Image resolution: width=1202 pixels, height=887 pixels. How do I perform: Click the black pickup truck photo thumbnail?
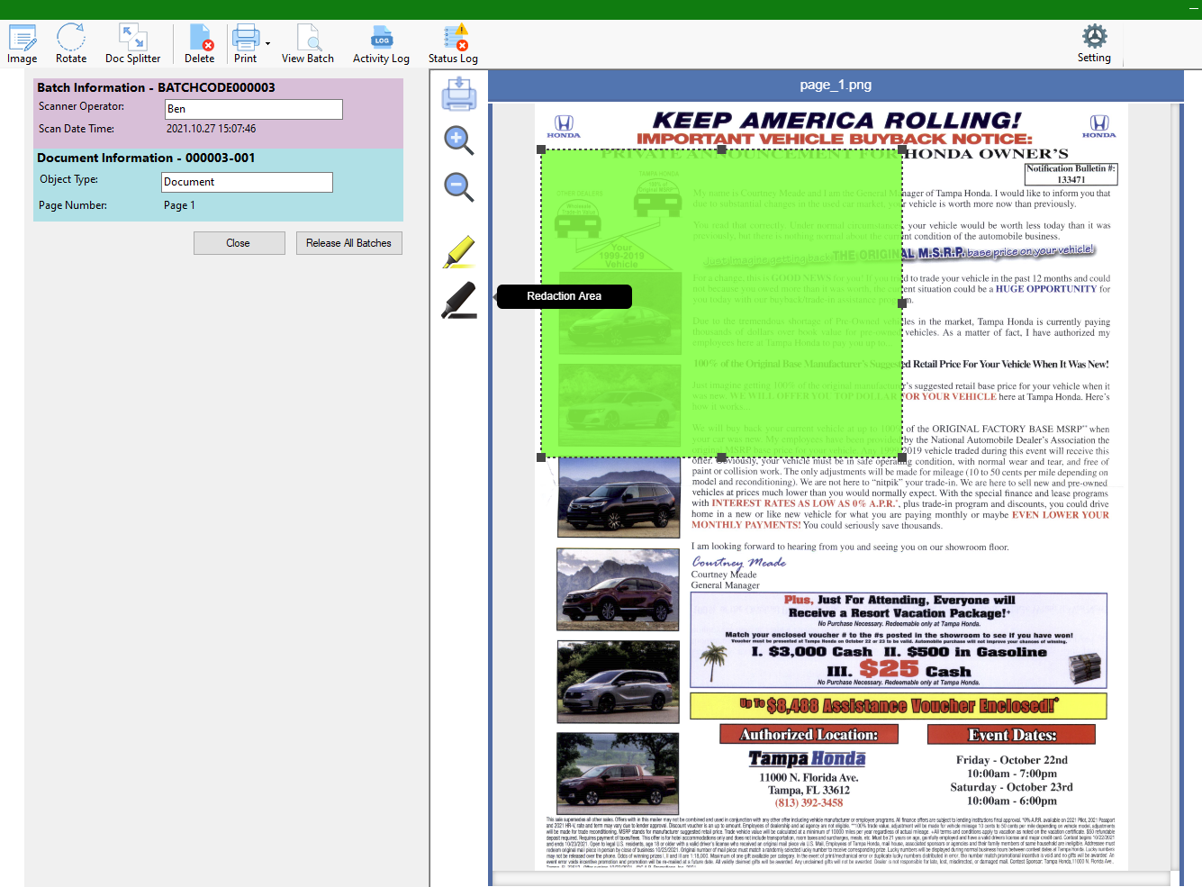click(x=619, y=774)
